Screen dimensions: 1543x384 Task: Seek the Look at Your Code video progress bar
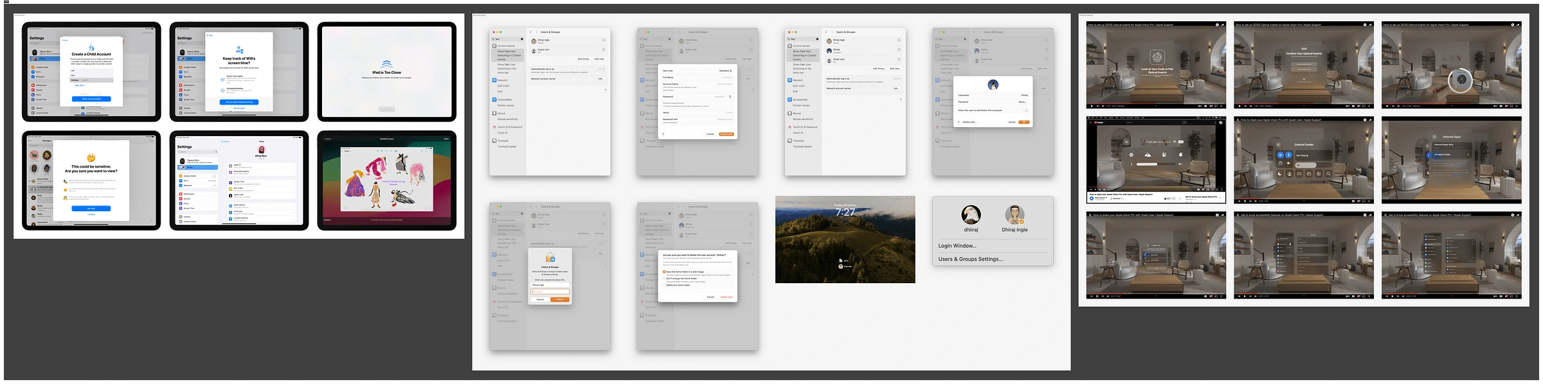pyautogui.click(x=1156, y=103)
